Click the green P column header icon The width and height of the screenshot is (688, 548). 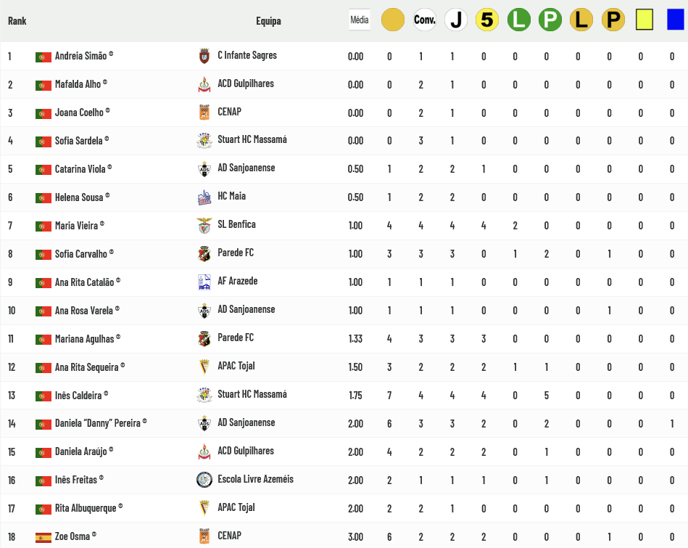click(x=550, y=20)
